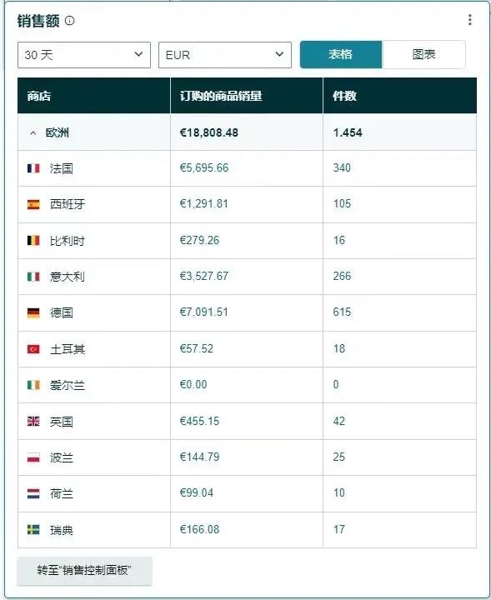
Task: Go to 销售控制面板 button
Action: (84, 571)
